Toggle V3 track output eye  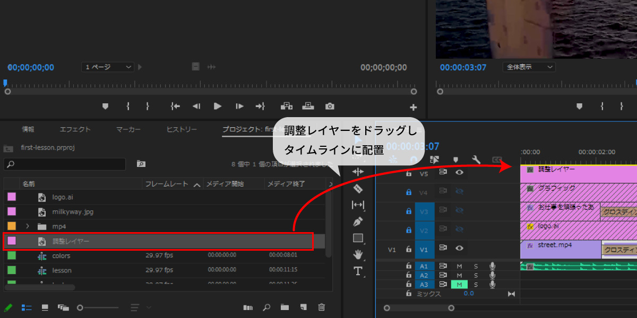(x=459, y=211)
